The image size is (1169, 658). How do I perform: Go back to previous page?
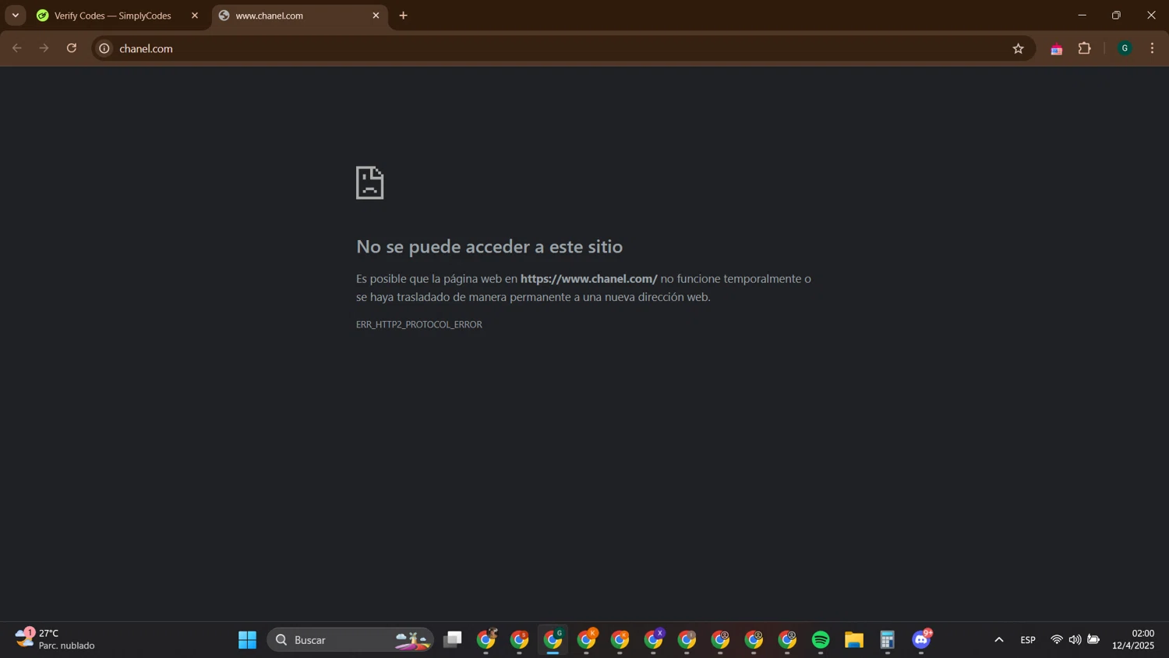click(17, 48)
